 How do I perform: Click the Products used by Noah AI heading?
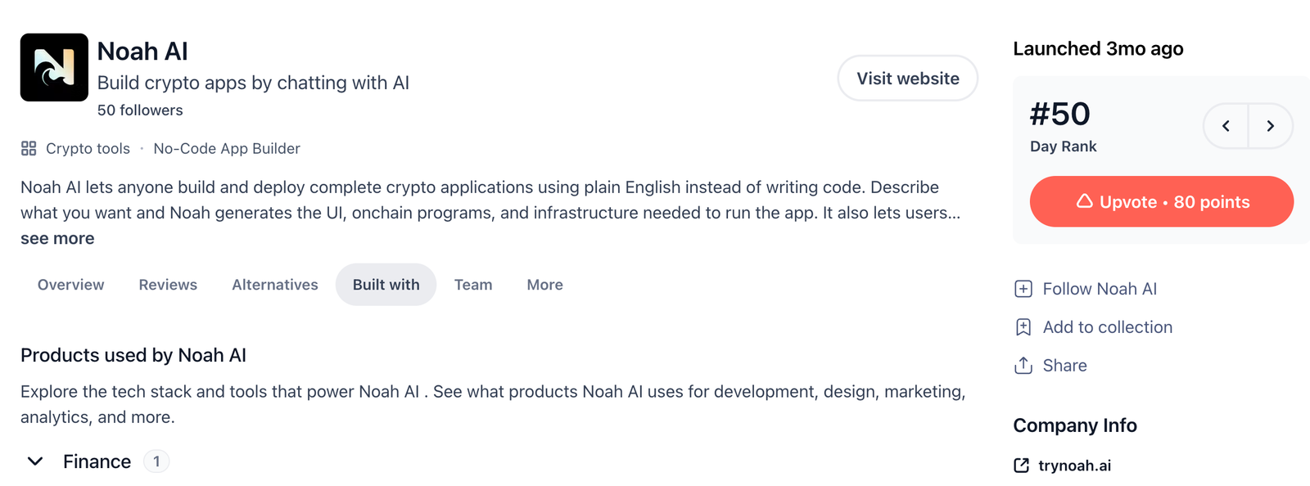[x=133, y=355]
